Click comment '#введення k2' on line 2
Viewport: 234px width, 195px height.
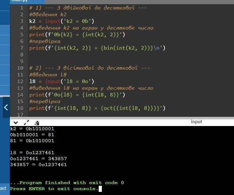48,14
